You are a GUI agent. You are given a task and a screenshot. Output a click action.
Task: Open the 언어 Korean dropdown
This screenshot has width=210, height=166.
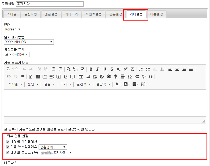[x=13, y=29]
